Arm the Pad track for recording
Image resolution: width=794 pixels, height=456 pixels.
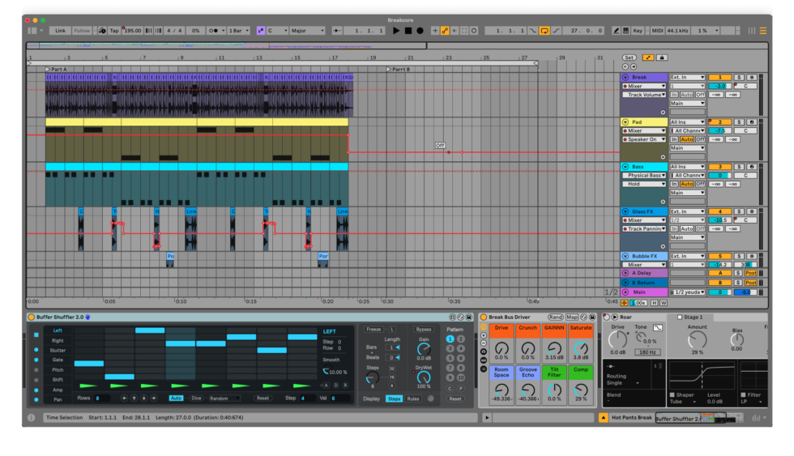coord(752,121)
